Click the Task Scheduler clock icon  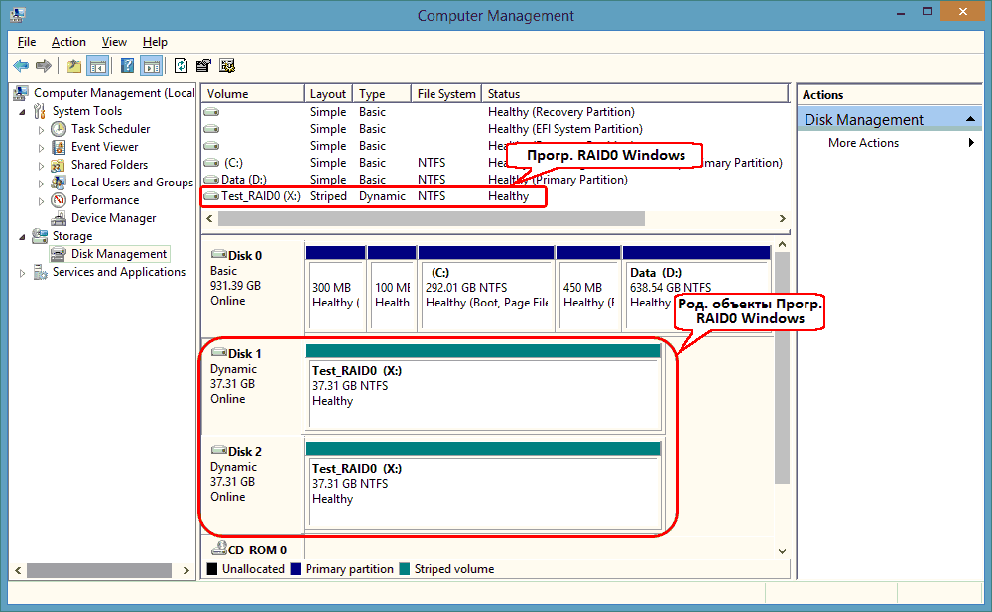click(59, 129)
